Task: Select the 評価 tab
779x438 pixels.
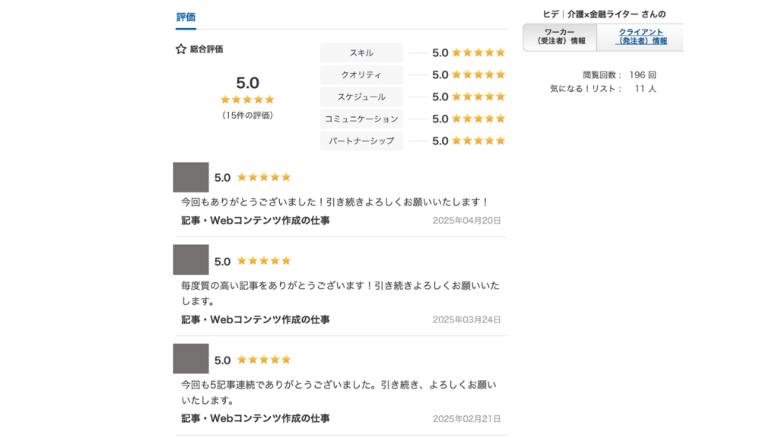Action: [186, 17]
